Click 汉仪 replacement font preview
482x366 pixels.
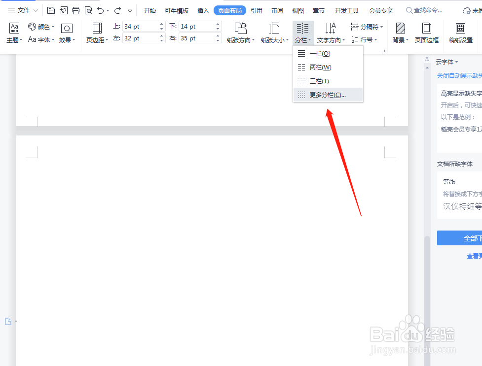tap(462, 206)
